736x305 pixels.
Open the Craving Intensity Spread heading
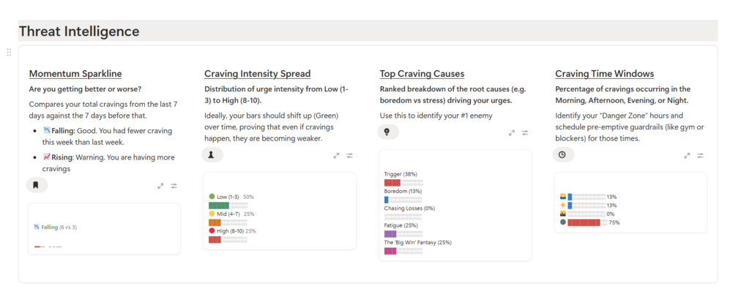click(x=257, y=74)
